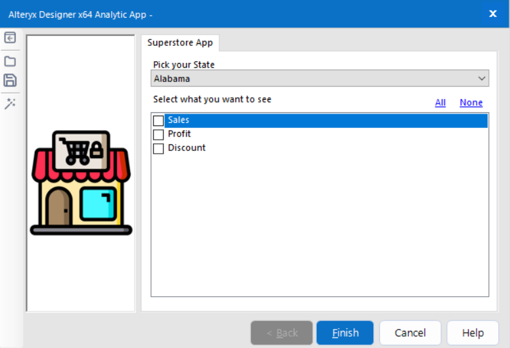The height and width of the screenshot is (348, 510).
Task: Click the None link to clear selections
Action: click(x=471, y=102)
